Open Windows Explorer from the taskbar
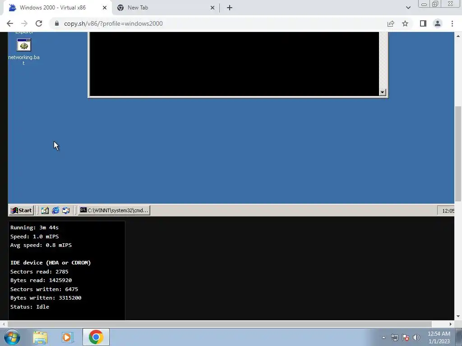 [40, 337]
